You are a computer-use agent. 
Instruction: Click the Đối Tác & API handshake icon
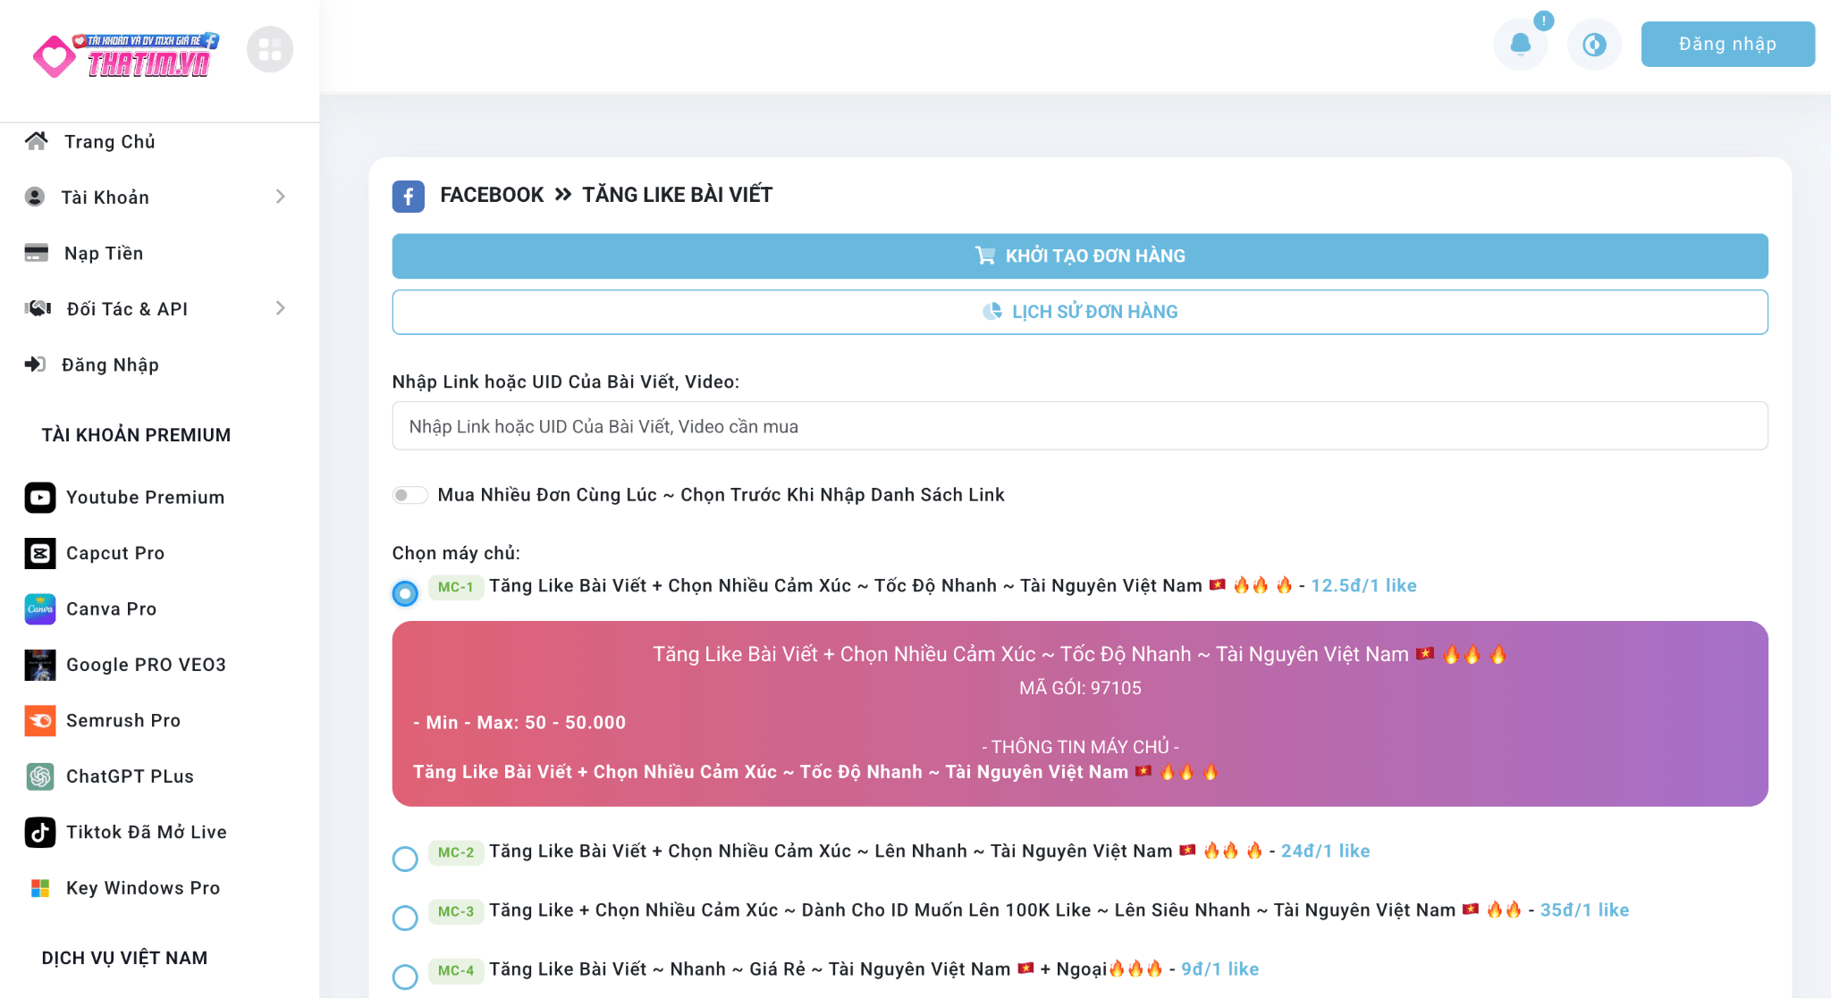click(x=38, y=308)
